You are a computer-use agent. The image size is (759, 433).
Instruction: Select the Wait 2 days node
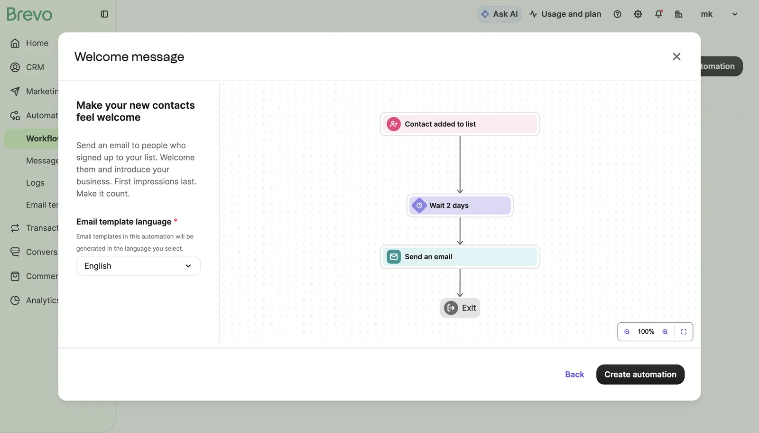[x=460, y=206]
